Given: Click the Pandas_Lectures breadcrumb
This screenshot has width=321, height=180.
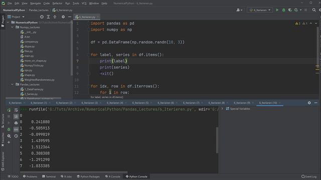Looking at the screenshot, I should (39, 10).
